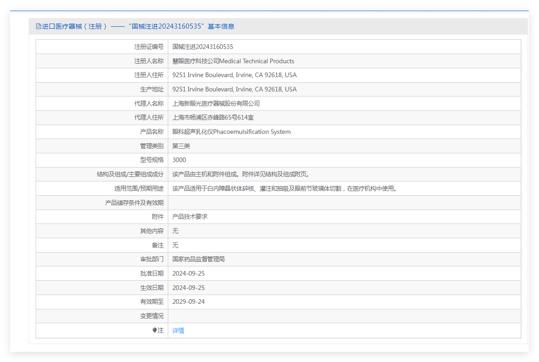Select registration number value 国械注进20243160535

pyautogui.click(x=202, y=47)
